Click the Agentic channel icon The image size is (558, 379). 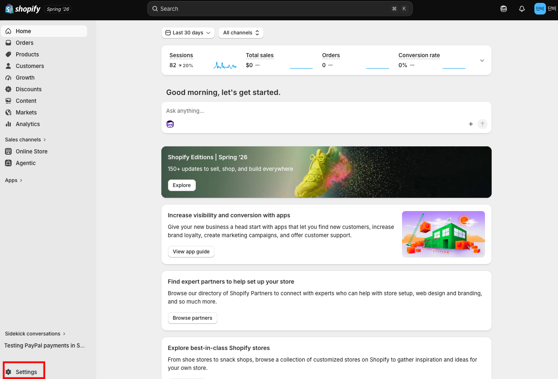tap(8, 163)
